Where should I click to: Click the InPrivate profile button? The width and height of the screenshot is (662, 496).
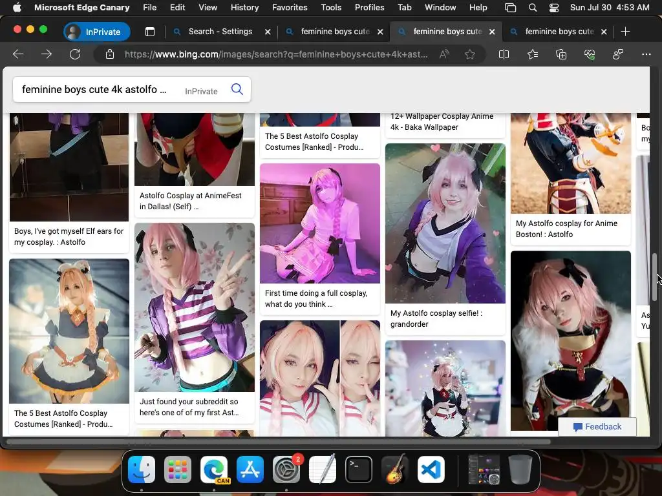click(x=97, y=32)
